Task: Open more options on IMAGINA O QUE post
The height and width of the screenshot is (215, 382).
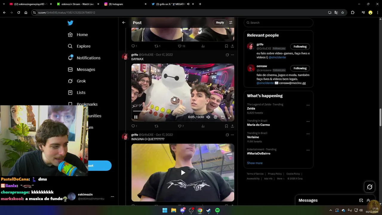Action: pyautogui.click(x=232, y=135)
